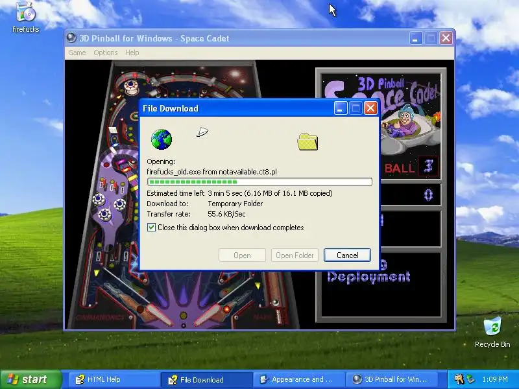519x389 pixels.
Task: Open the Start menu
Action: tap(30, 379)
